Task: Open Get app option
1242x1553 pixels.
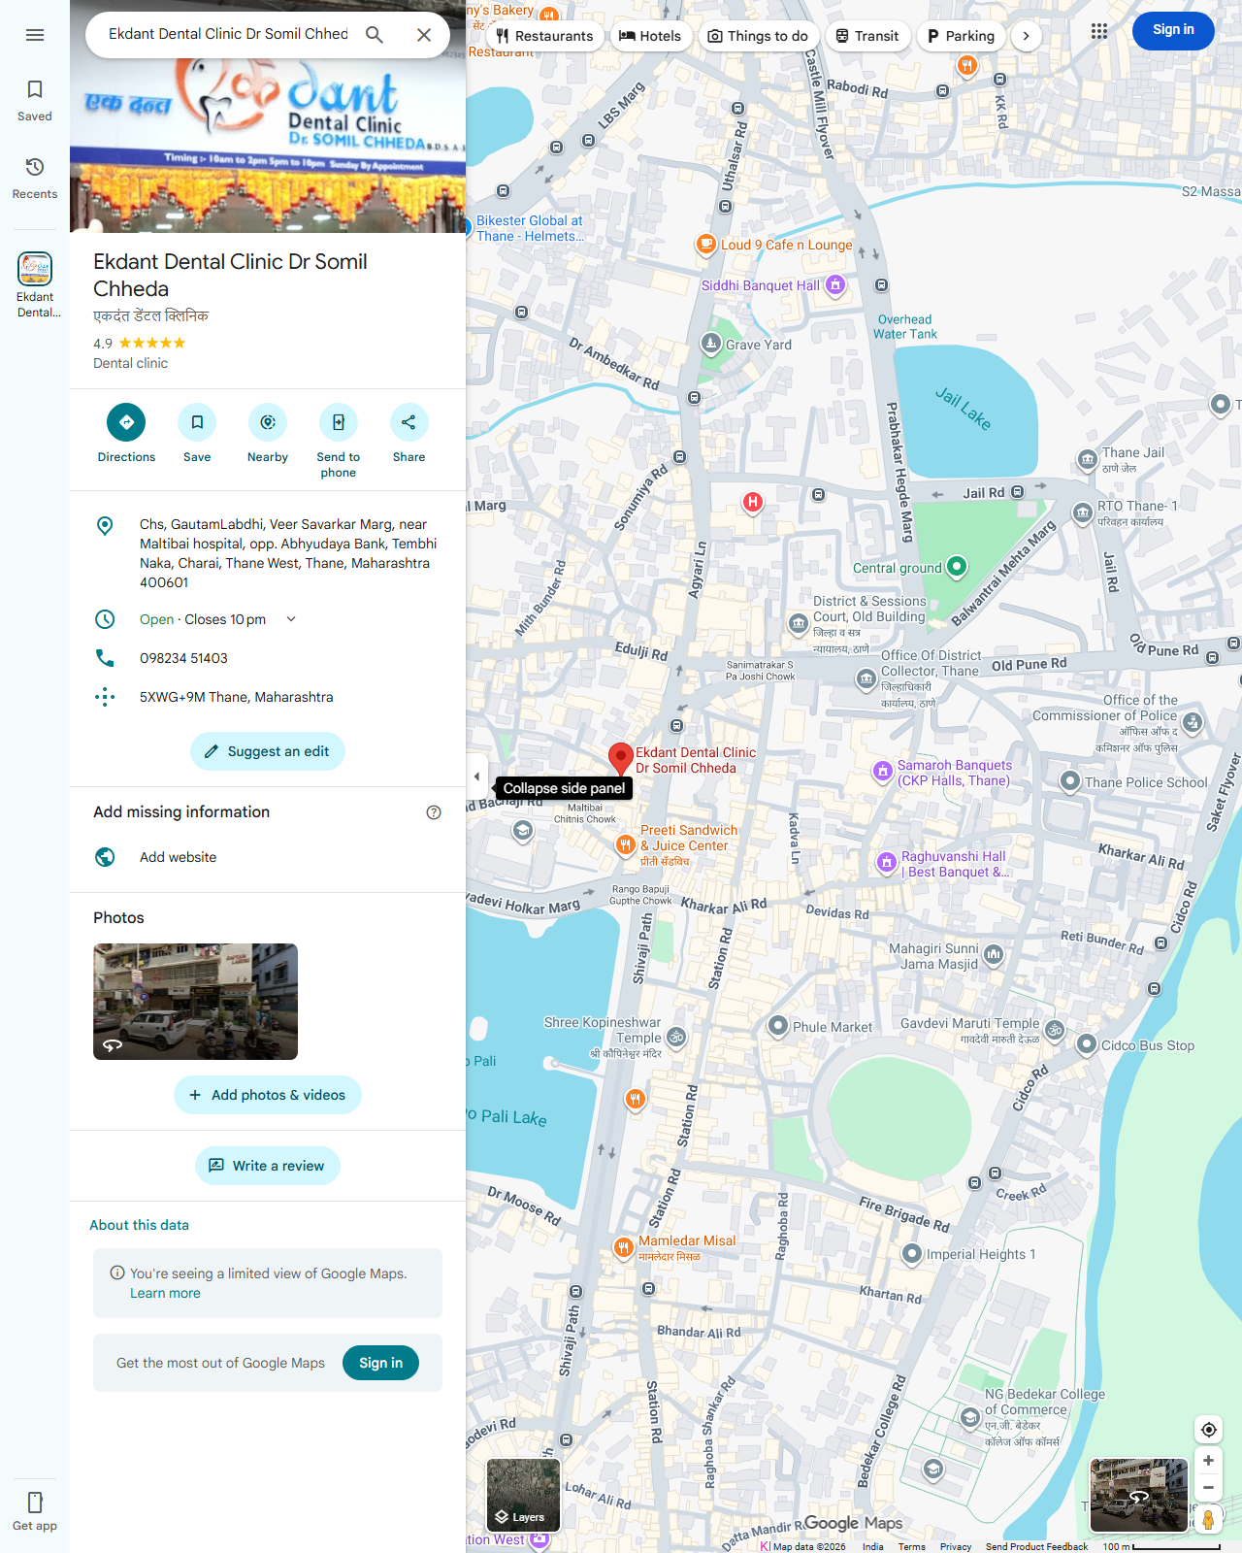Action: pyautogui.click(x=35, y=1510)
